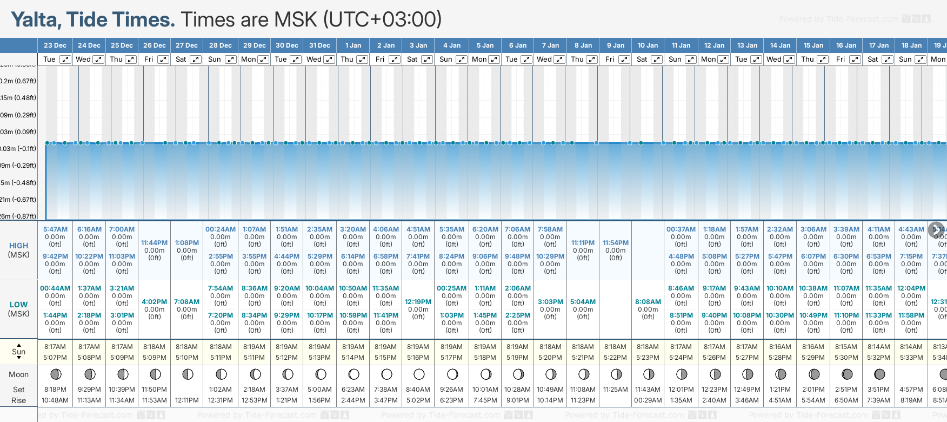Expand the Tue 23 Dec day view
947x422 pixels.
pos(65,60)
